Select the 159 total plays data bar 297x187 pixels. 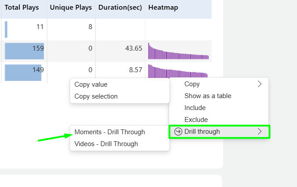tap(24, 51)
